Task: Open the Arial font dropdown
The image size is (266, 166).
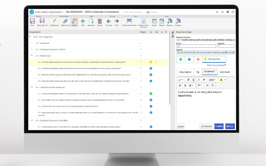Action: click(211, 80)
